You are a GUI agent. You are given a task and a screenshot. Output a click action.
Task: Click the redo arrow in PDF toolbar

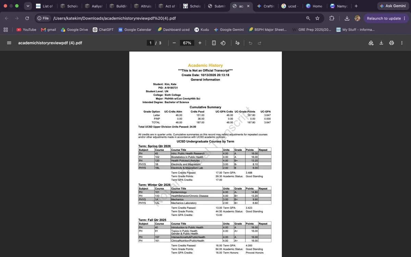click(x=260, y=43)
